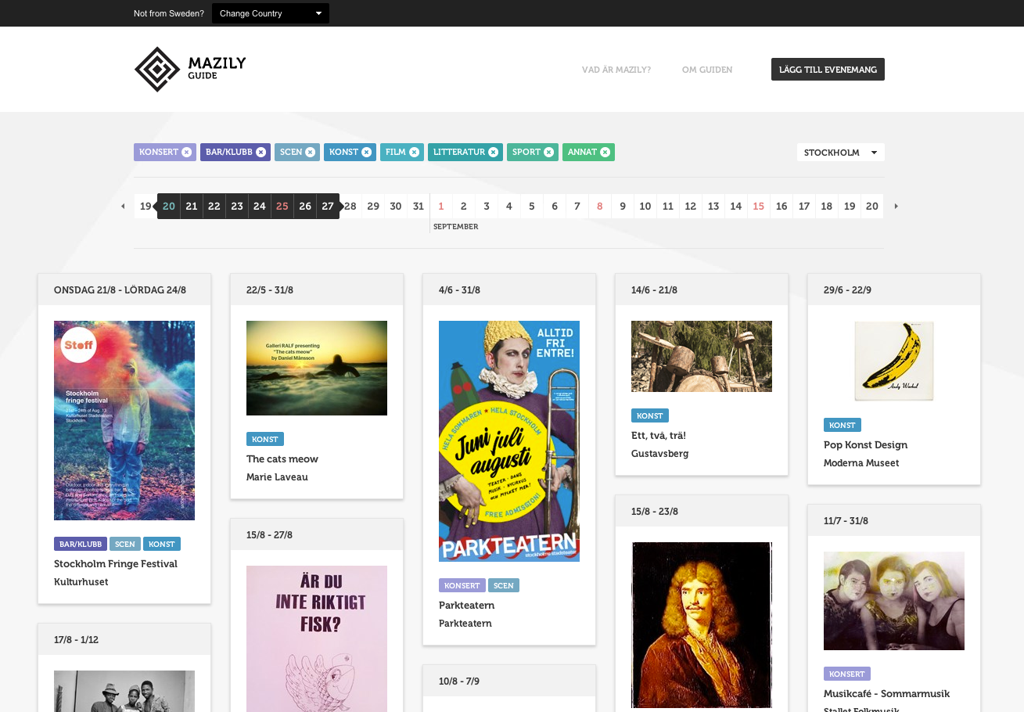The height and width of the screenshot is (712, 1024).
Task: Open the Parkteatern poster thumbnail
Action: pos(509,441)
